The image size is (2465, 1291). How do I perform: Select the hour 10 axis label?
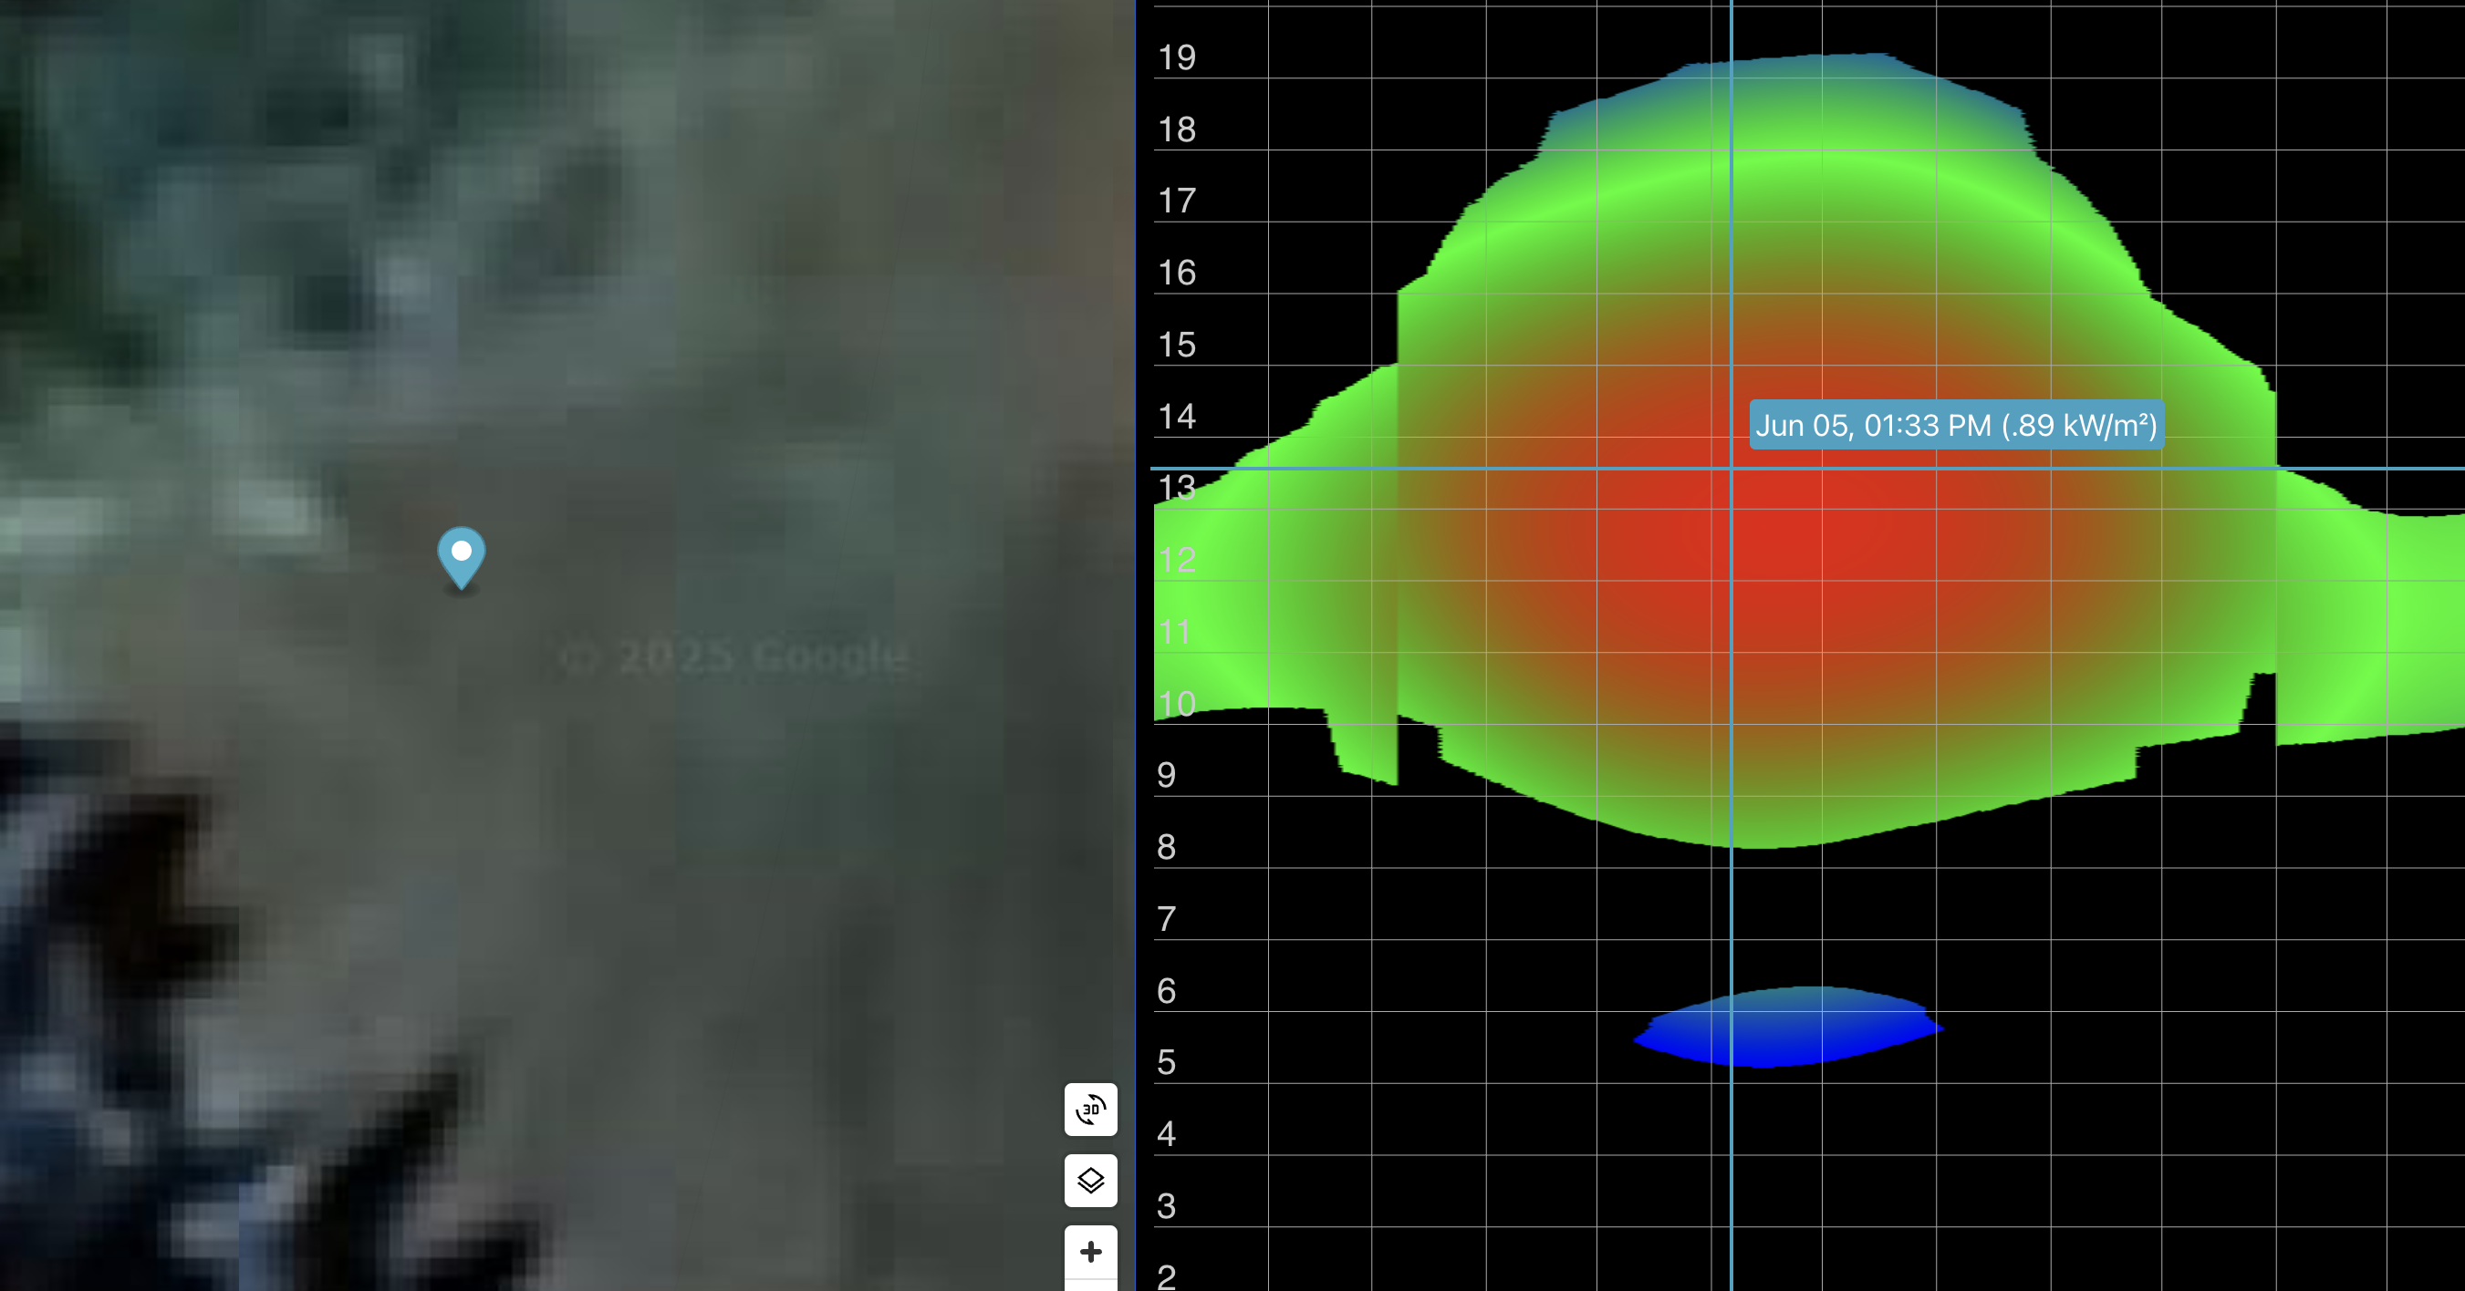click(x=1177, y=704)
